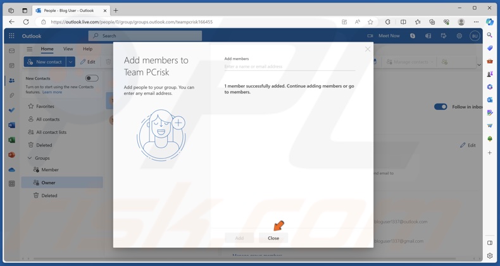Image resolution: width=500 pixels, height=266 pixels.
Task: Open Outlook settings gear
Action: 459,36
